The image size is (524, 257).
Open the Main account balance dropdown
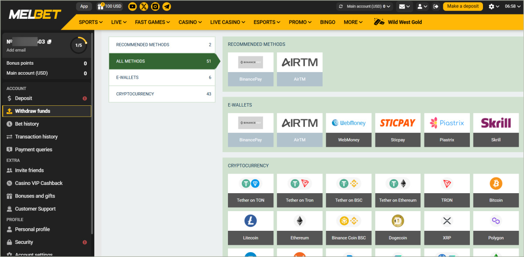(365, 7)
